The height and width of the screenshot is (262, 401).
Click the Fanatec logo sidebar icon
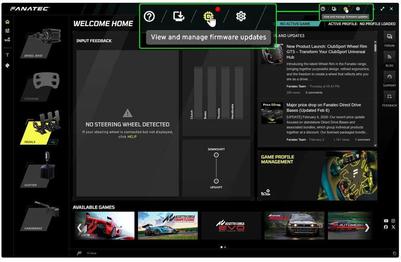click(x=7, y=65)
